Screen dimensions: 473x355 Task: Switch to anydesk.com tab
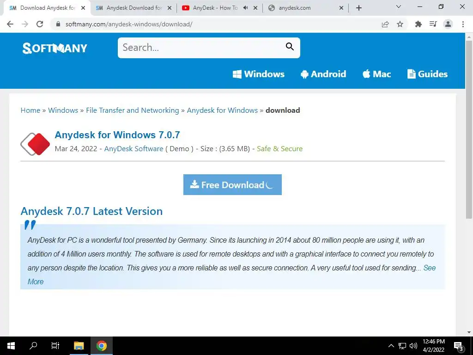(305, 8)
